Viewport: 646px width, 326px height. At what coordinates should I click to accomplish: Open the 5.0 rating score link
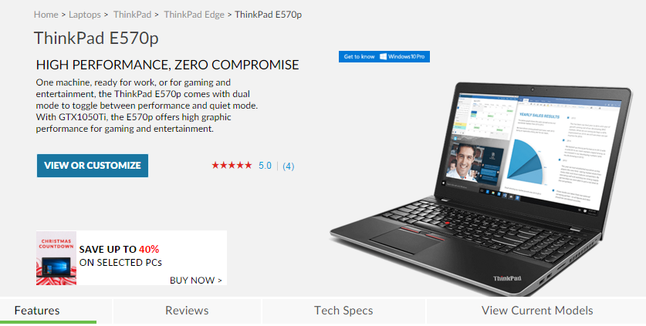click(265, 166)
